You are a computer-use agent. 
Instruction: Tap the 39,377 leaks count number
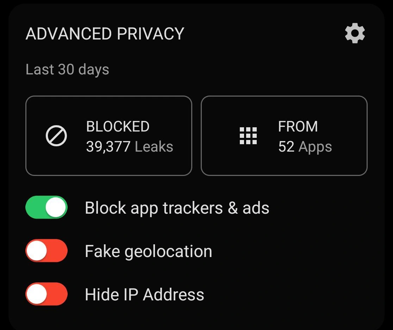(108, 147)
